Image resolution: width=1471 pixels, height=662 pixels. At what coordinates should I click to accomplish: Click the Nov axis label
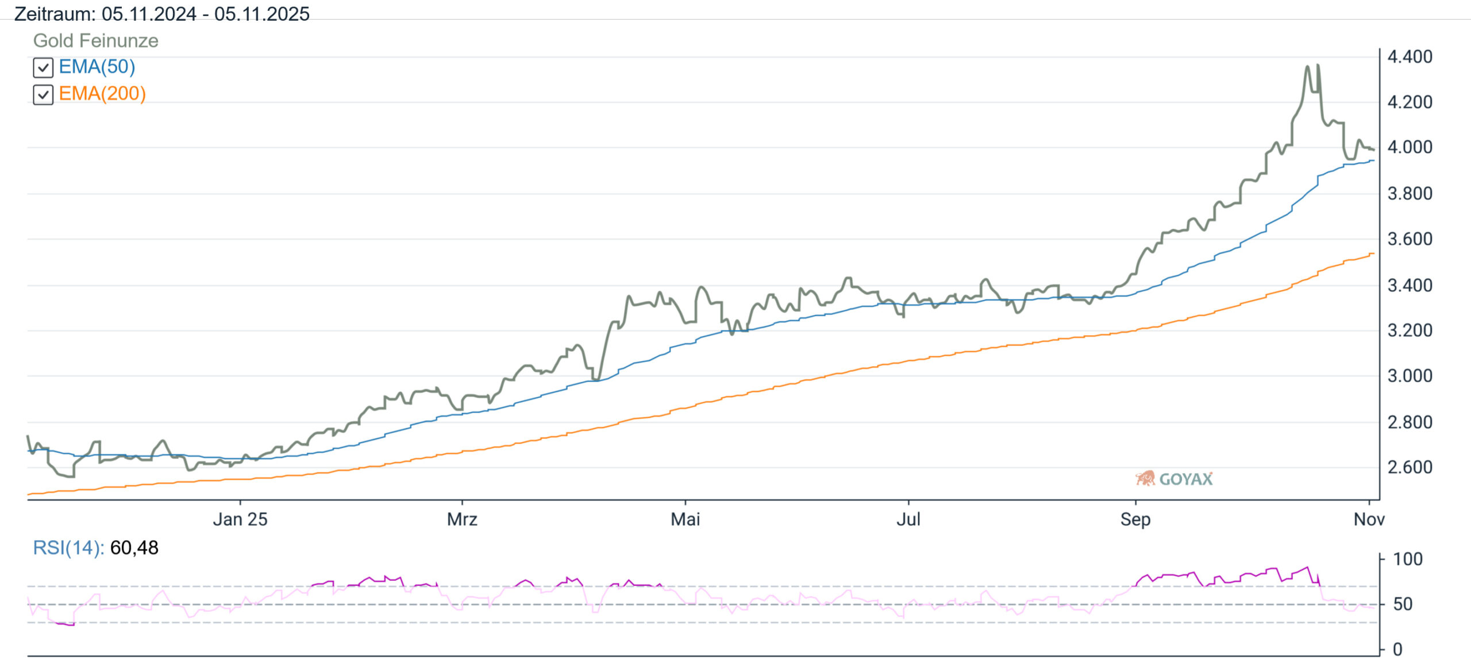[1369, 519]
